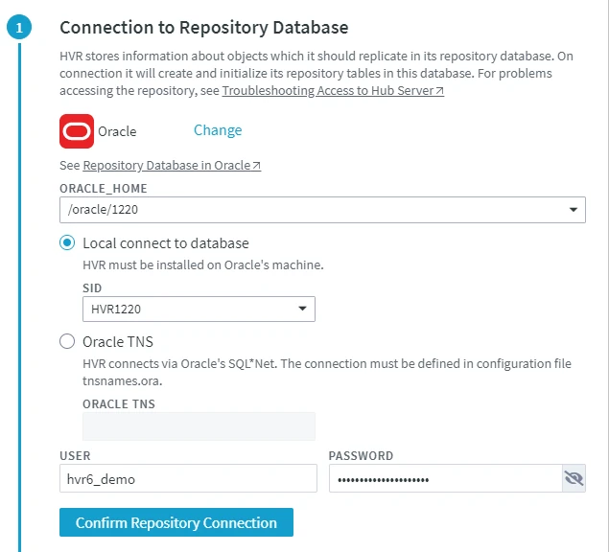
Task: Open Troubleshooting Access to Hub Server link
Action: (333, 90)
